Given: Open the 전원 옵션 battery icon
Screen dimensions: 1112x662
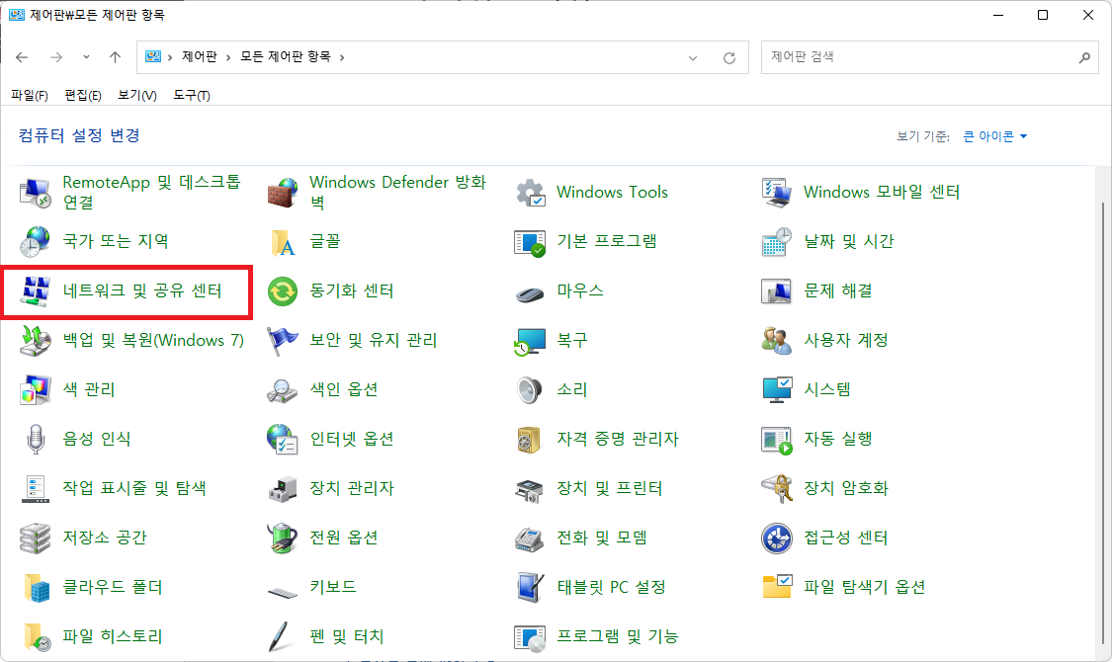Looking at the screenshot, I should (x=283, y=538).
